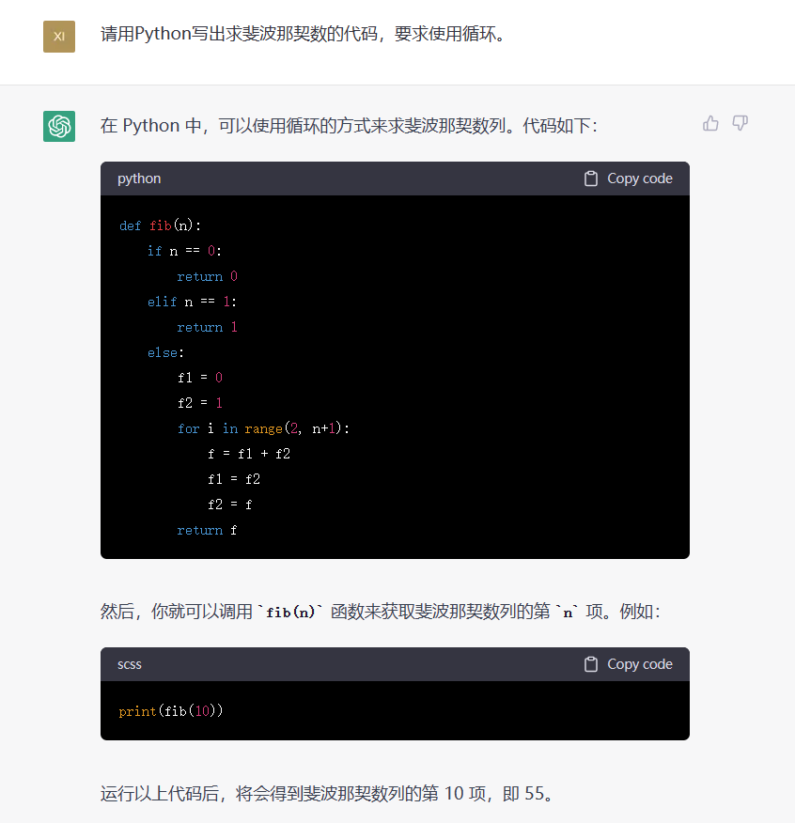
Task: Click the line 'f = f1 + f2'
Action: (x=249, y=454)
